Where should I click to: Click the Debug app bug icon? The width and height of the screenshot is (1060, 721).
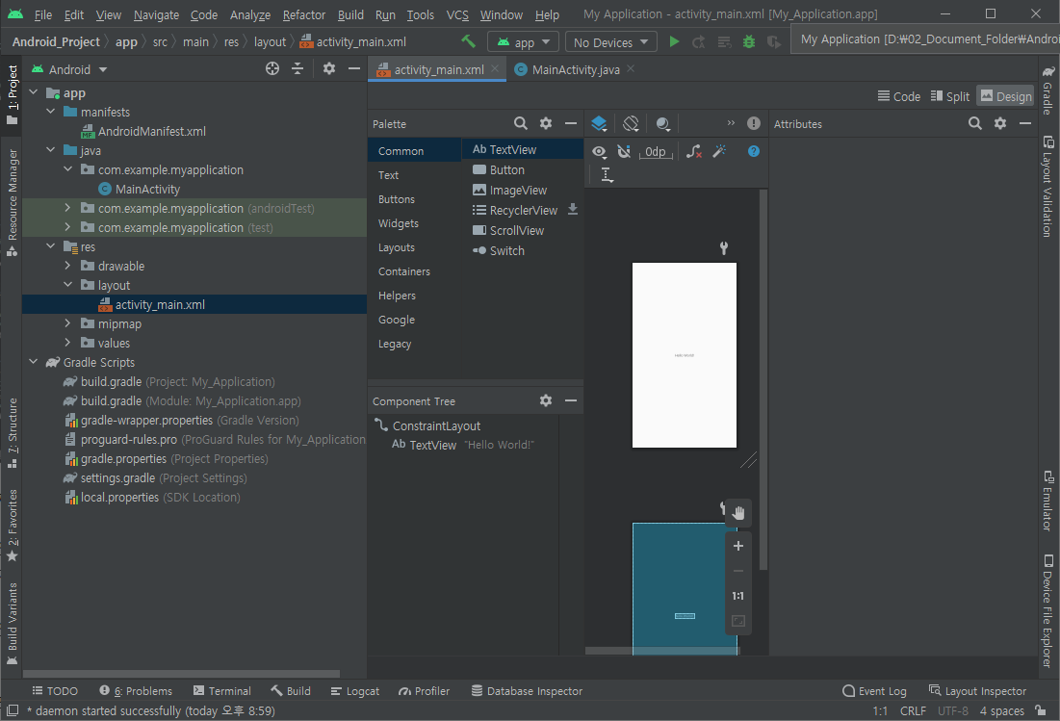(x=748, y=42)
